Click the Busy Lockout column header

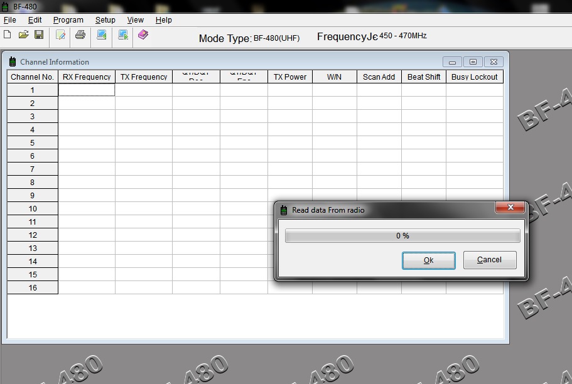point(474,77)
